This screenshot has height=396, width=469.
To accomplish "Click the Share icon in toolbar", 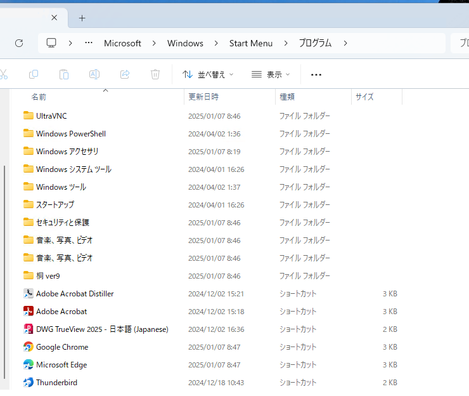I will 125,74.
